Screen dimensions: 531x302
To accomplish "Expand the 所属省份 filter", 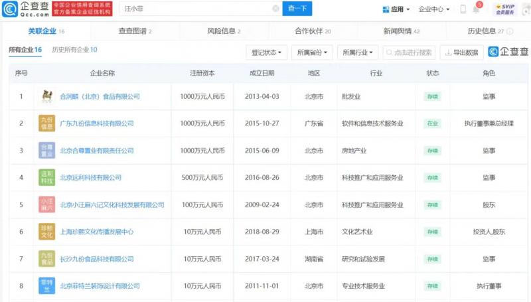I will tap(312, 52).
